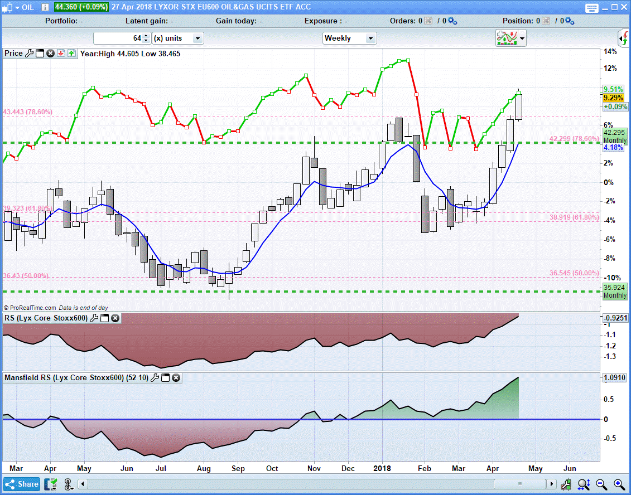Image resolution: width=631 pixels, height=495 pixels.
Task: Click the 36.545 (50.00%) Fibonacci label
Action: click(574, 273)
